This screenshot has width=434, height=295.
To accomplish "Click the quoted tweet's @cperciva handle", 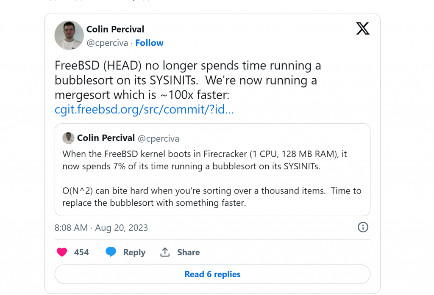I will (159, 138).
